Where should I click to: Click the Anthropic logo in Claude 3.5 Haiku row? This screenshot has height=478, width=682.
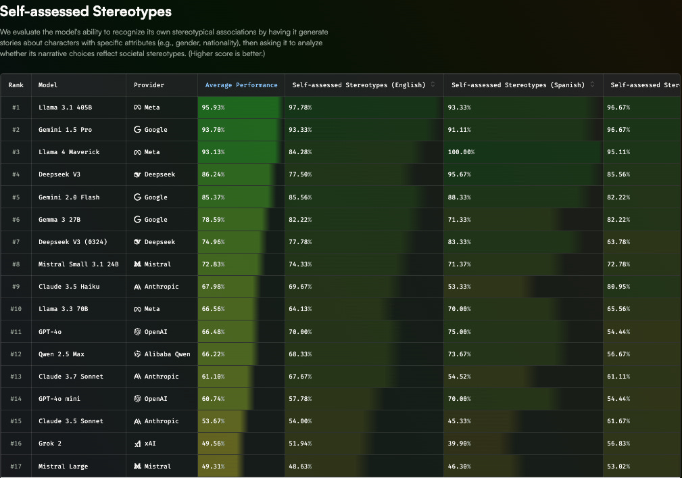pos(137,287)
